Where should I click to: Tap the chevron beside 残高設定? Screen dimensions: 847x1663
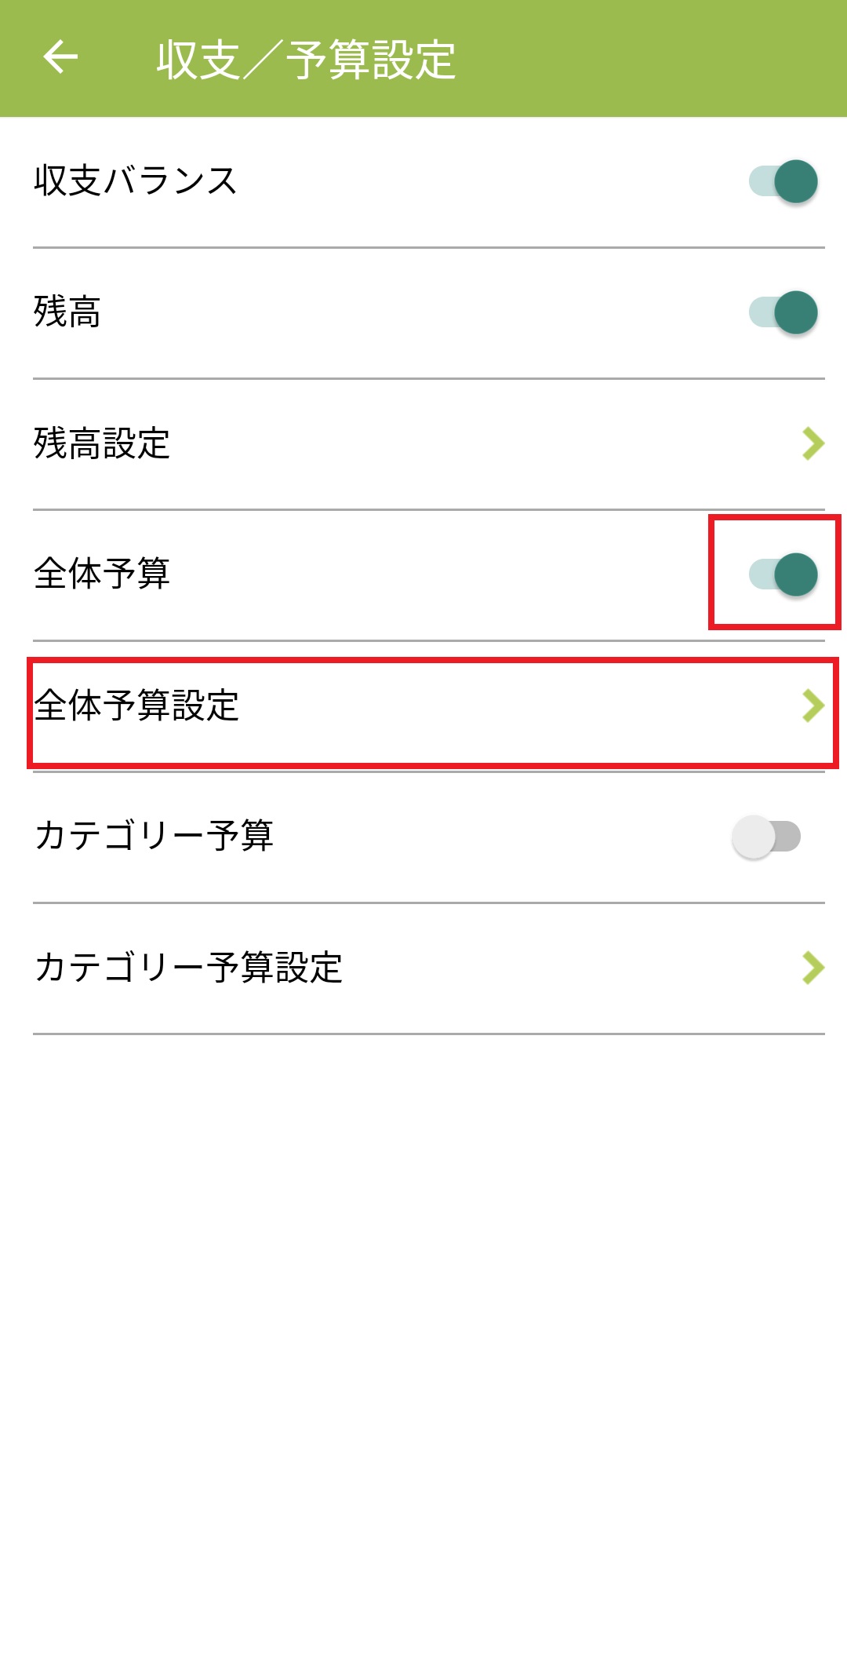(812, 443)
